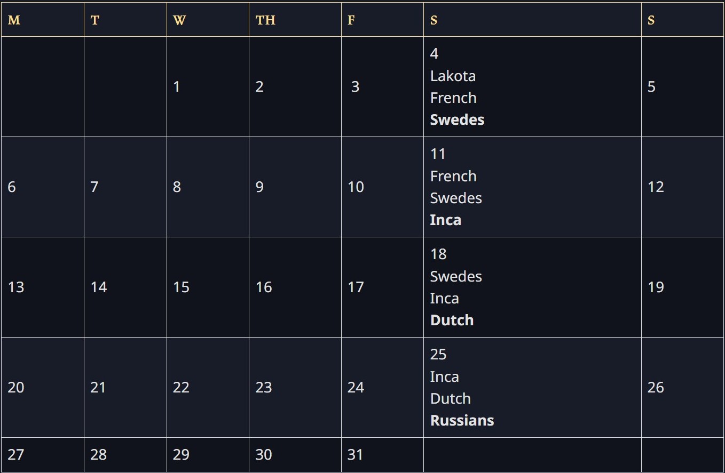The image size is (725, 473).
Task: Select French entry under date 11
Action: [x=453, y=176]
